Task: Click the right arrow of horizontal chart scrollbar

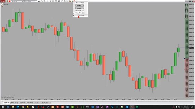Action: [x=193, y=101]
